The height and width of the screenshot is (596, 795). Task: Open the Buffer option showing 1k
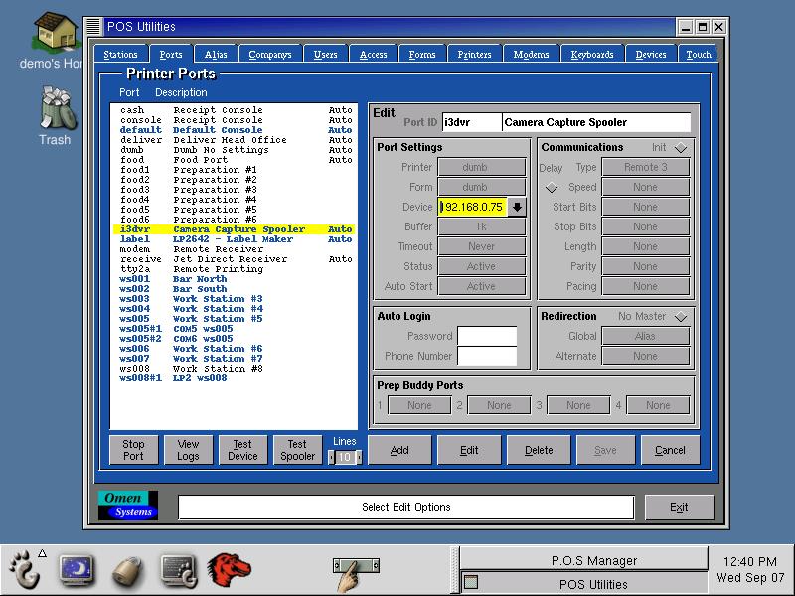(x=482, y=226)
